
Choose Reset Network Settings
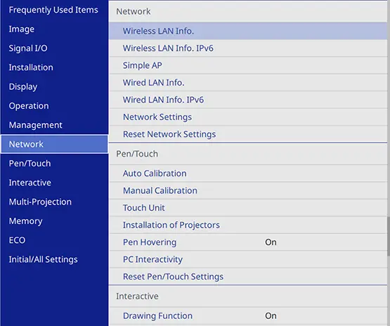tap(248, 134)
